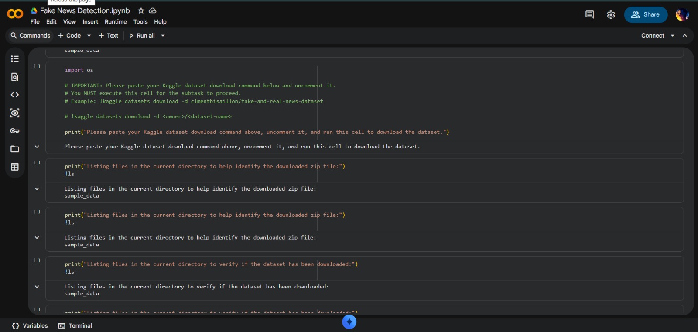Open the Run all dropdown arrow
The height and width of the screenshot is (332, 698).
click(x=163, y=36)
